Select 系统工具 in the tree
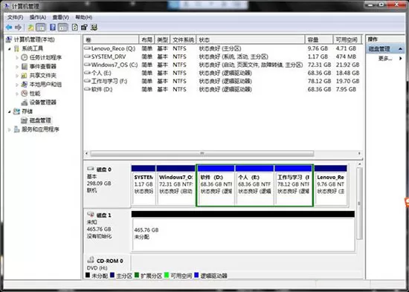 [x=32, y=48]
